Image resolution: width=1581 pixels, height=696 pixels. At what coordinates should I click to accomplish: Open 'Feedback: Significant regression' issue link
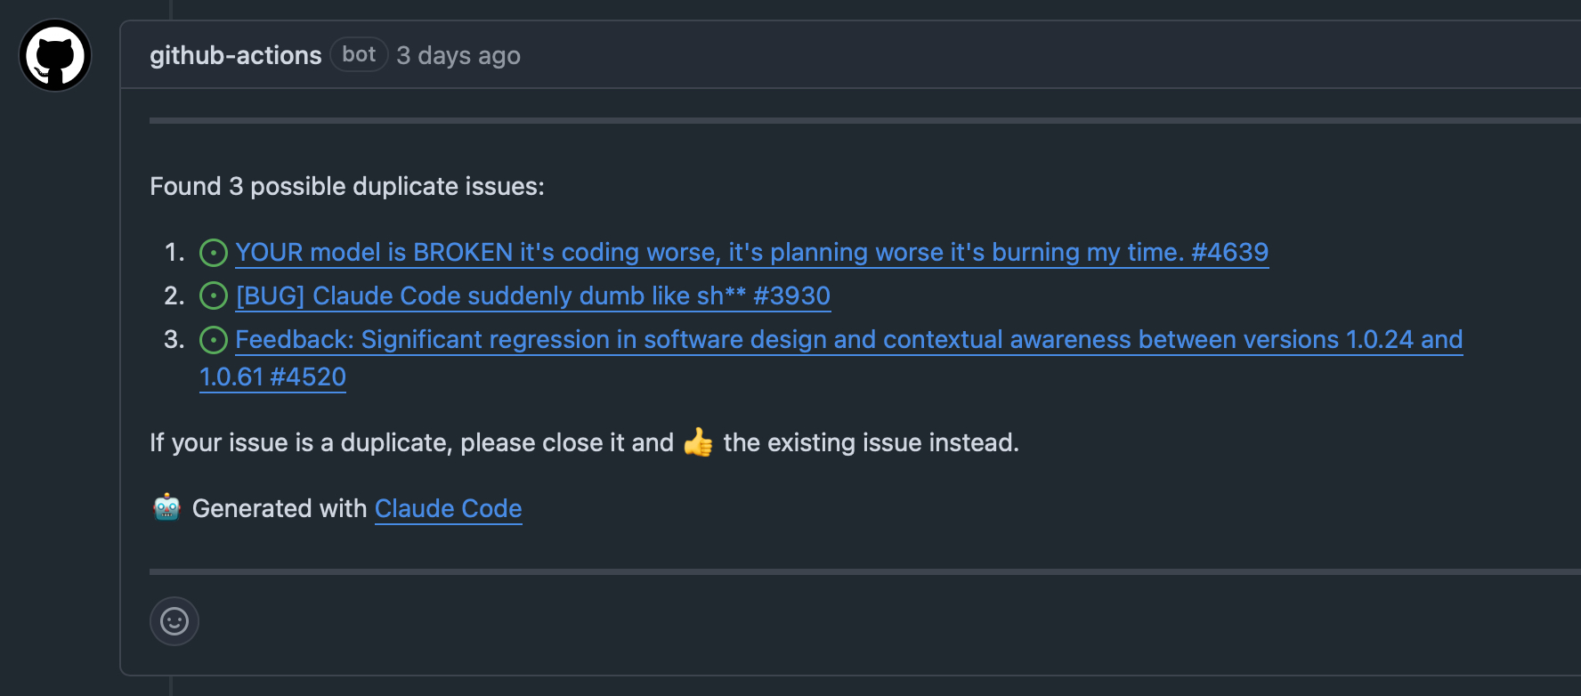coord(847,339)
